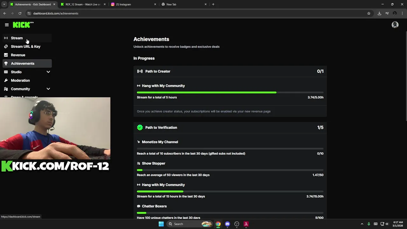407x229 pixels.
Task: Switch to the Instagram tab
Action: (134, 4)
